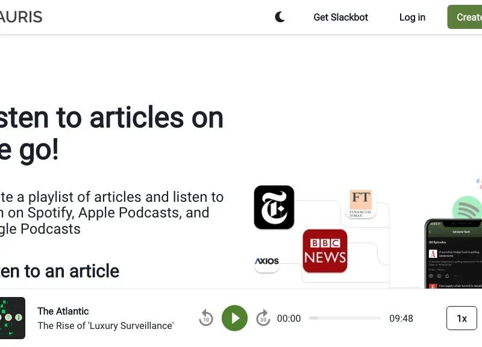The height and width of the screenshot is (347, 482).
Task: Open the Get Slackbot link
Action: pyautogui.click(x=340, y=17)
